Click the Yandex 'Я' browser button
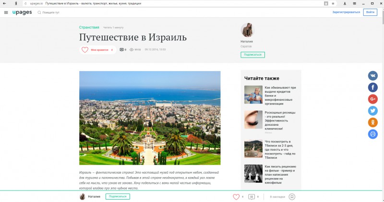 (x=16, y=3)
